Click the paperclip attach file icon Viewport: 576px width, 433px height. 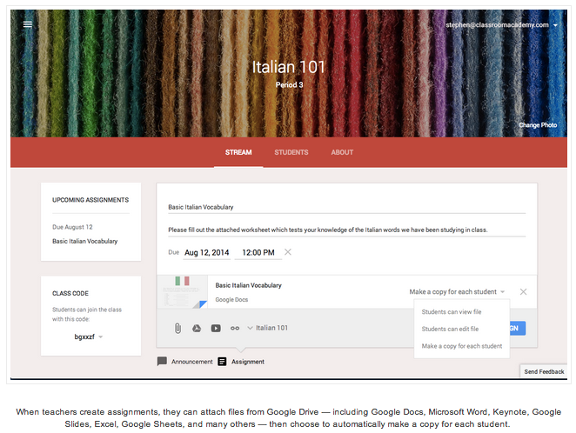pos(177,328)
